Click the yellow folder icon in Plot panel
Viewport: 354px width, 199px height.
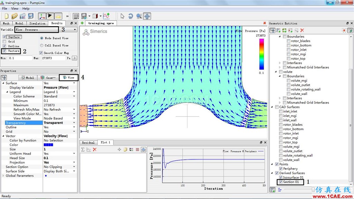[x=125, y=149]
